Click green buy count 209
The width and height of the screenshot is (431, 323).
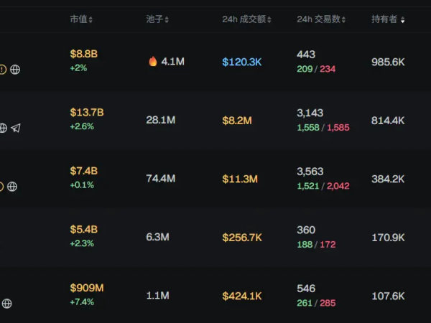(x=305, y=69)
